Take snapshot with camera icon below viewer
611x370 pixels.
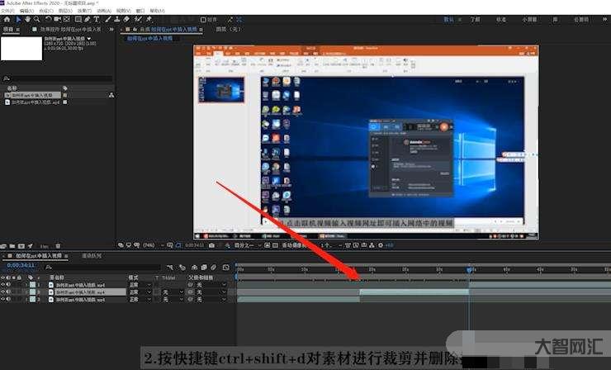212,245
